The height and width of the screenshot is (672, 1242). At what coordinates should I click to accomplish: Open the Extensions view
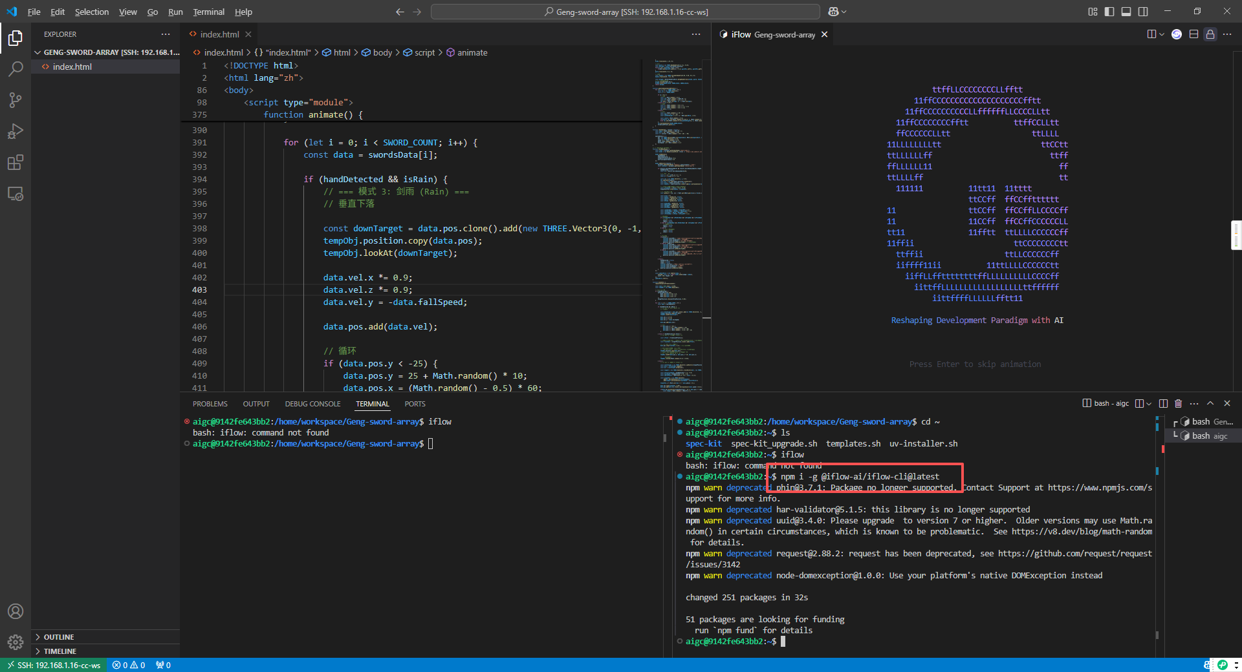click(x=16, y=162)
